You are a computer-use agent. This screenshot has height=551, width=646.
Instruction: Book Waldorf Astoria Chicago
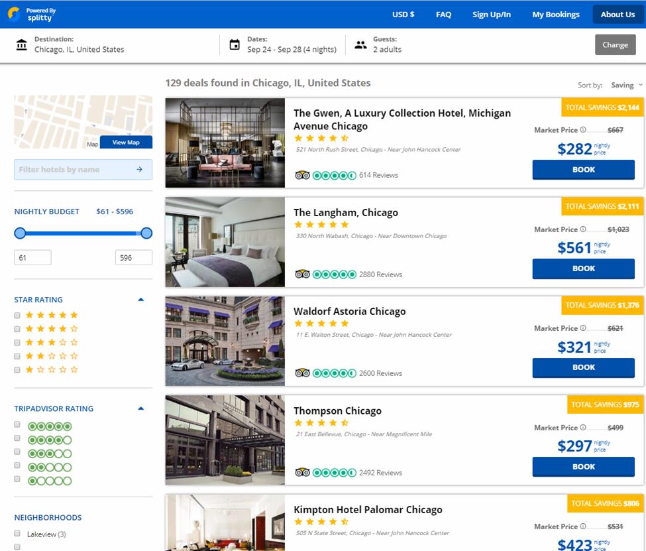pyautogui.click(x=583, y=367)
